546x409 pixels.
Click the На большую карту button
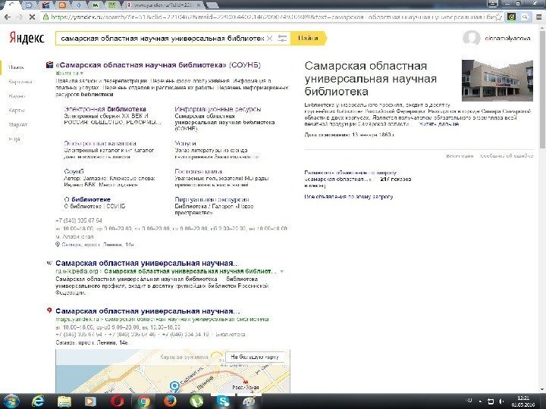click(x=255, y=357)
